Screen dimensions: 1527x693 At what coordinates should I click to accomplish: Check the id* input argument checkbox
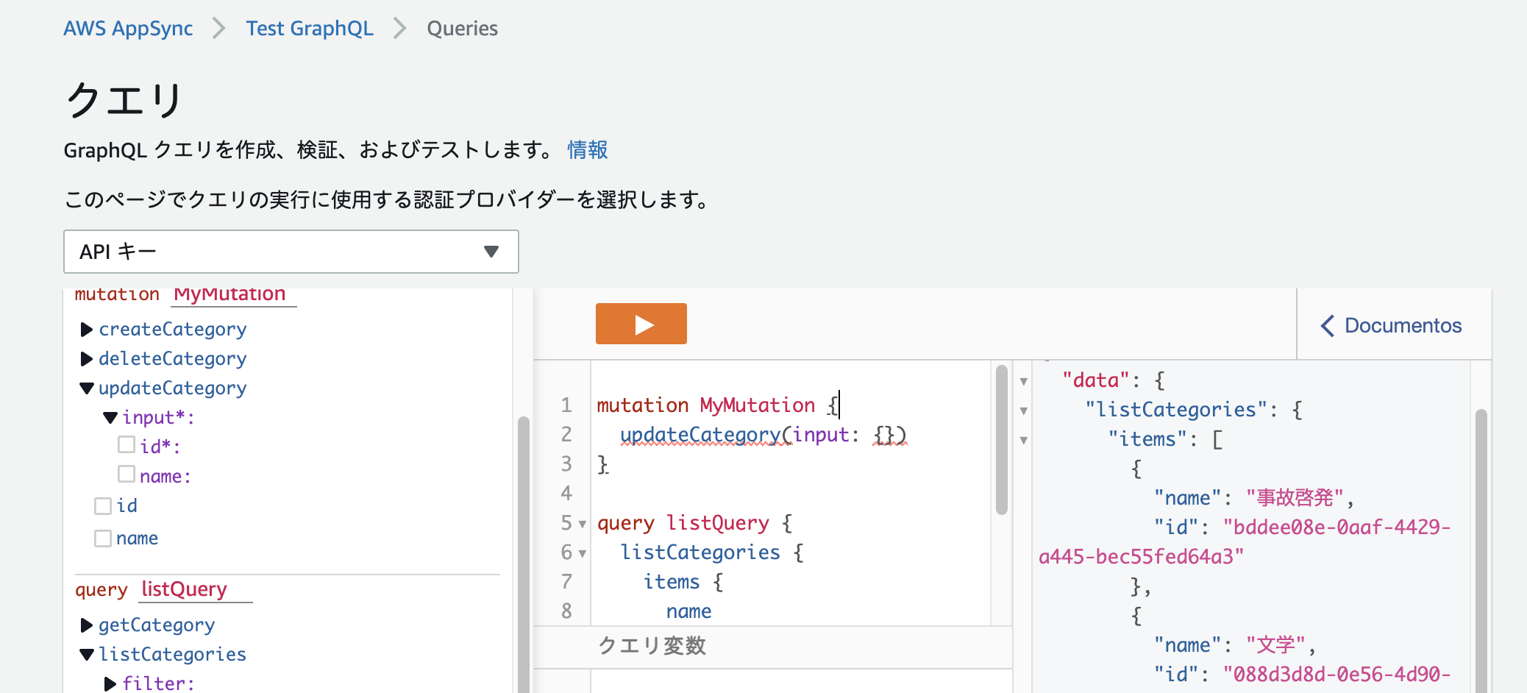tap(127, 445)
